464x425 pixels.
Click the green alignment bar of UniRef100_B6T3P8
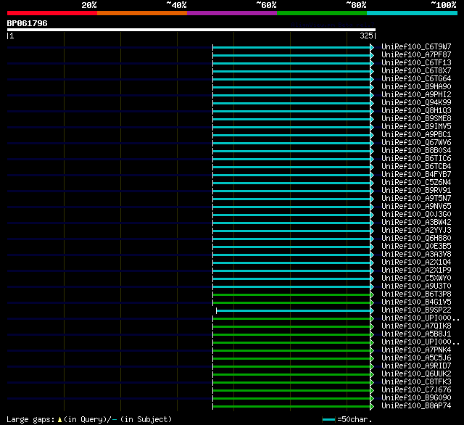(291, 294)
